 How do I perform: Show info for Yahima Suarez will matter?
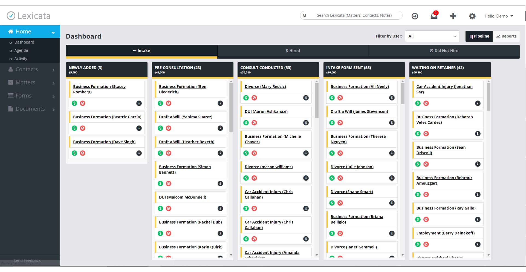tap(220, 128)
